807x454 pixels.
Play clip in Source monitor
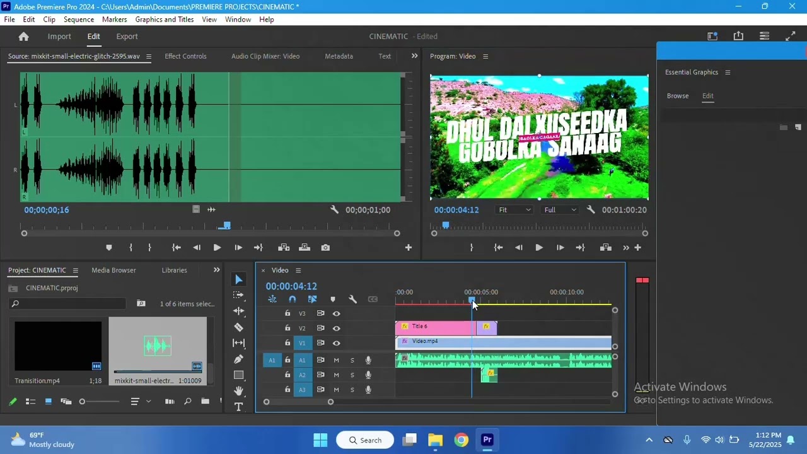pyautogui.click(x=217, y=248)
